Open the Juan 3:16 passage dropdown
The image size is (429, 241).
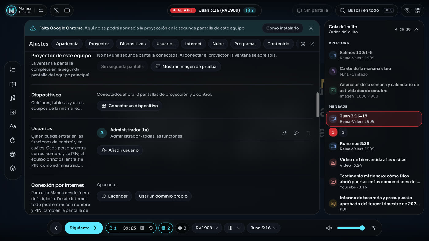(263, 228)
